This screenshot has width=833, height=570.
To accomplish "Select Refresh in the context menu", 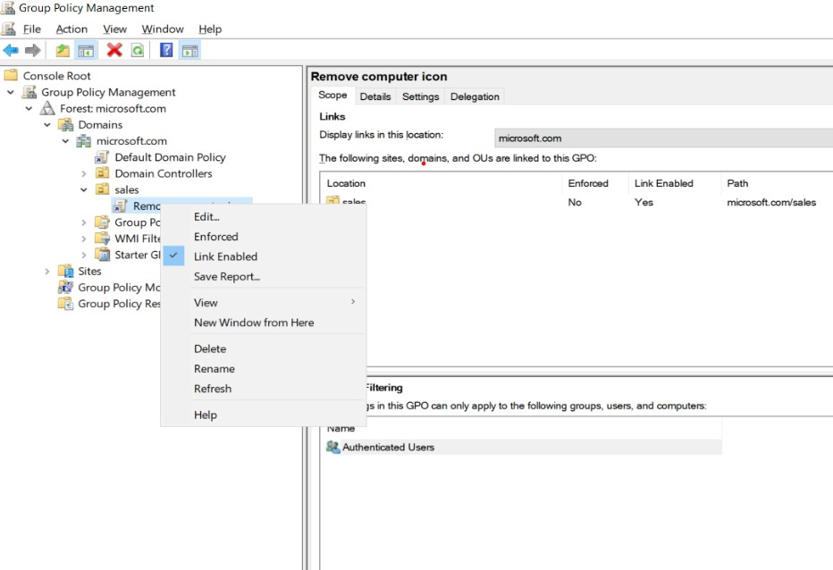I will click(x=264, y=389).
